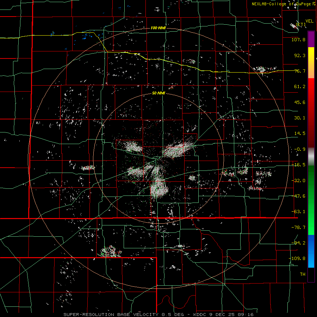Click the -109.8 legend value
Image resolution: width=317 pixels, height=317 pixels.
point(297,259)
